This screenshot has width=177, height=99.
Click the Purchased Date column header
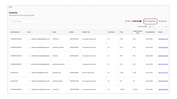[150, 32]
